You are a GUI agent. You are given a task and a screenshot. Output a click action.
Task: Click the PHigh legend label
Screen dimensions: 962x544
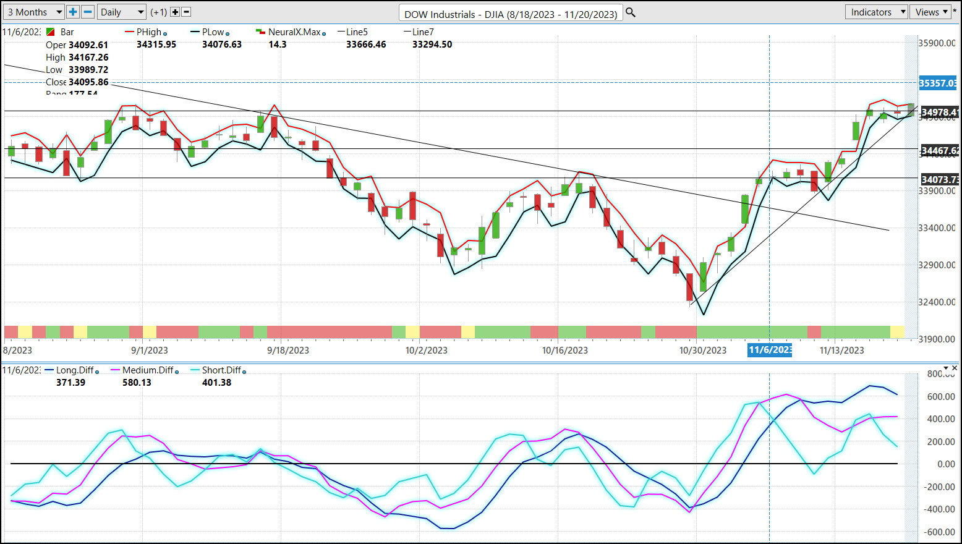point(149,32)
